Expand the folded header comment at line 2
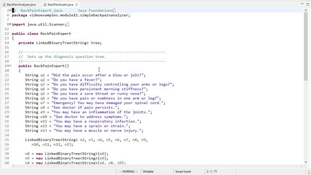The image size is (312, 175). coord(10,10)
